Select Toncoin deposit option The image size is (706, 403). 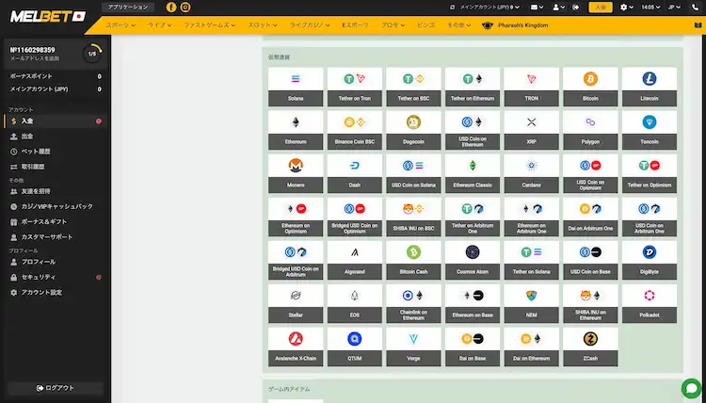click(650, 130)
